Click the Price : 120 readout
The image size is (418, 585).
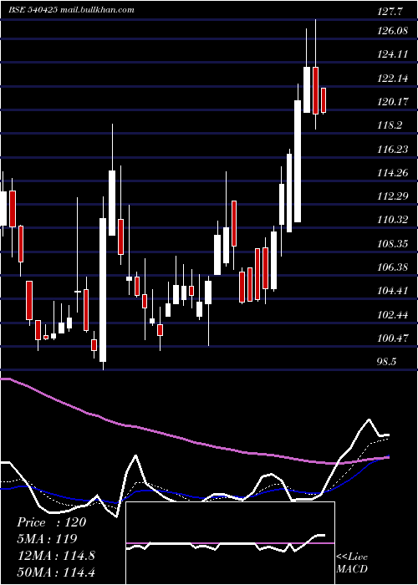[52, 522]
